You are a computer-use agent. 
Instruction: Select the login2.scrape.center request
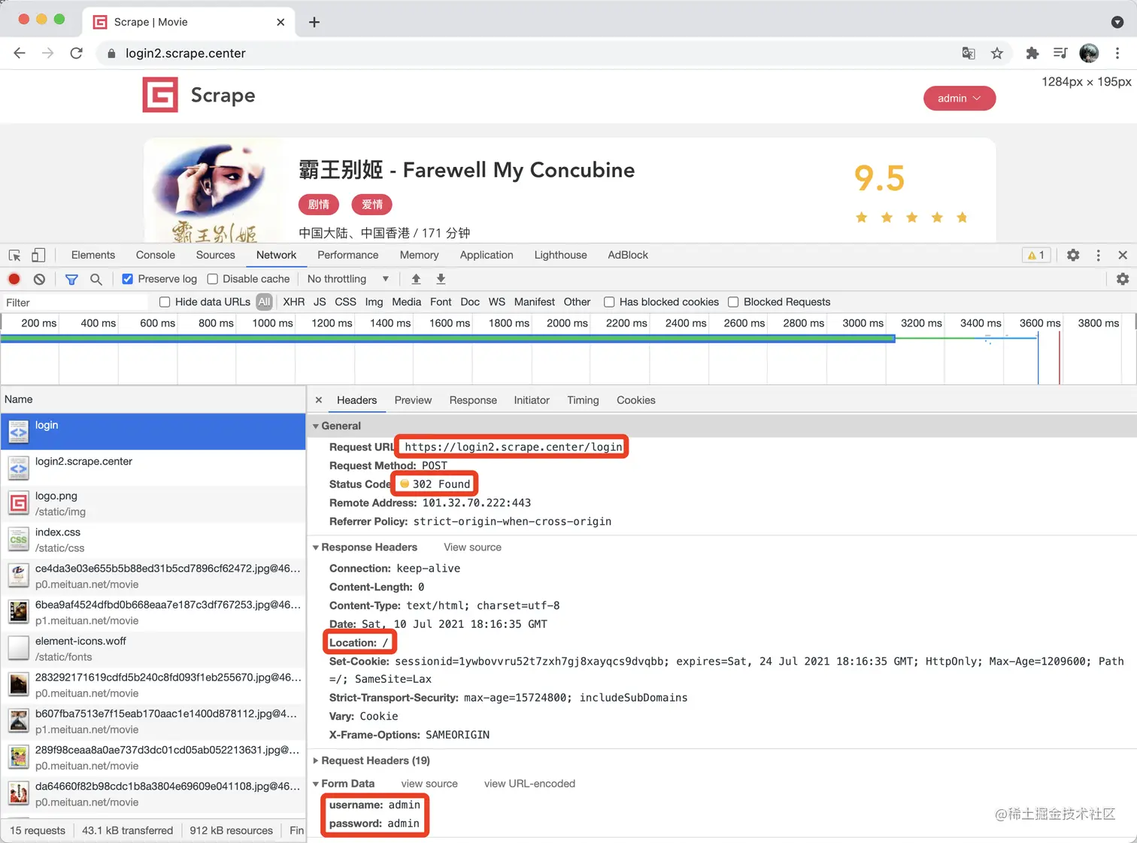[153, 468]
